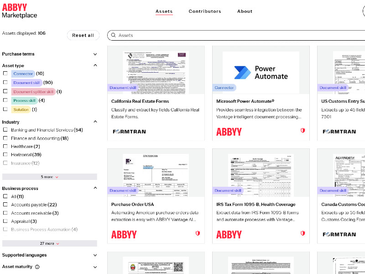
Task: Click Formtran logo on California Real Estate Forms card
Action: [129, 132]
